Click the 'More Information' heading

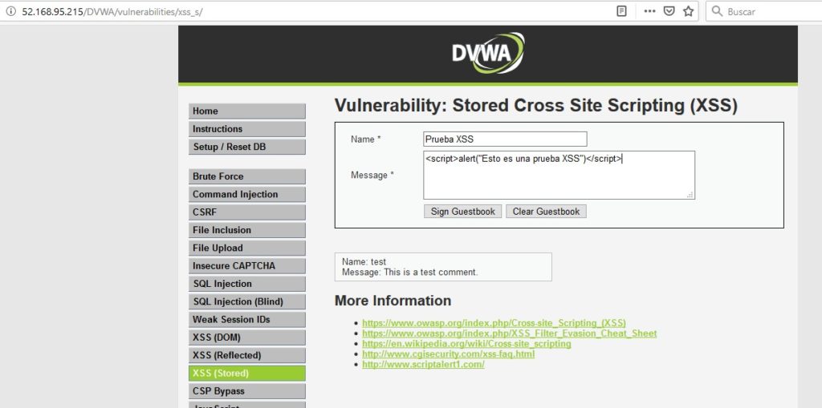(x=393, y=301)
